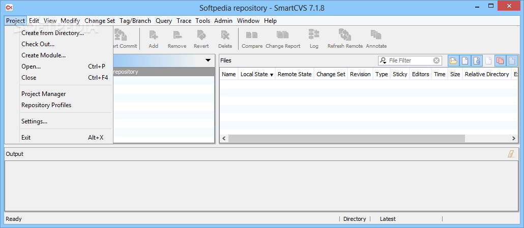Screen dimensions: 524x228
Task: Click the Remove toolbar icon
Action: (x=177, y=35)
